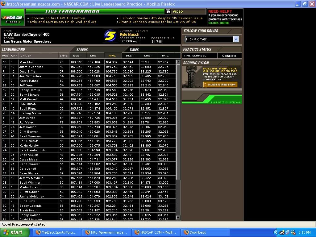Select the Jimmie Johnson row

click(x=89, y=67)
